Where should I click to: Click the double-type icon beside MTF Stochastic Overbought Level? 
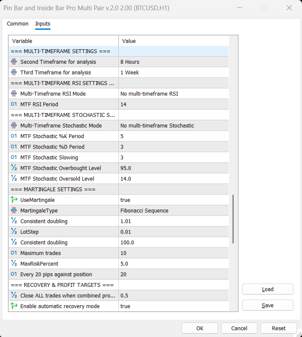(x=14, y=168)
